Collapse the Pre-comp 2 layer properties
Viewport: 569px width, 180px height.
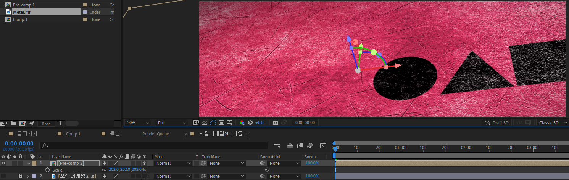[28, 163]
